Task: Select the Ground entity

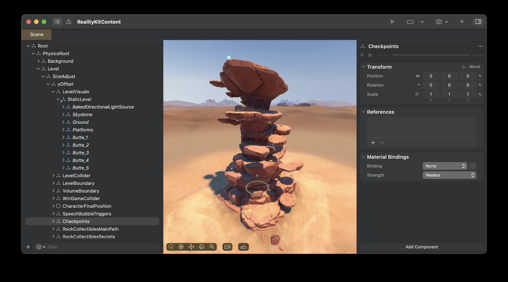Action: pyautogui.click(x=80, y=122)
